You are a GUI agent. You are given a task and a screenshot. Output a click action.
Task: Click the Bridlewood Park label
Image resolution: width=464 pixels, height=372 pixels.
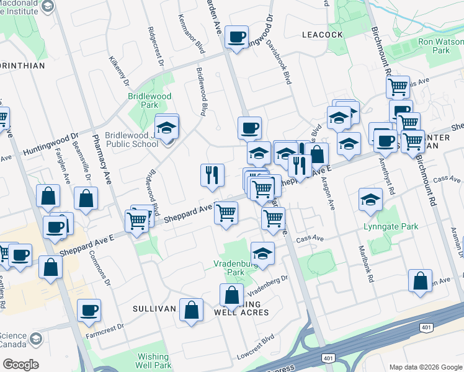149,100
